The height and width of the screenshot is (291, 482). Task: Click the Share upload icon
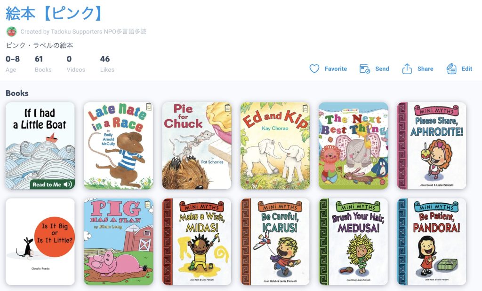pos(407,69)
